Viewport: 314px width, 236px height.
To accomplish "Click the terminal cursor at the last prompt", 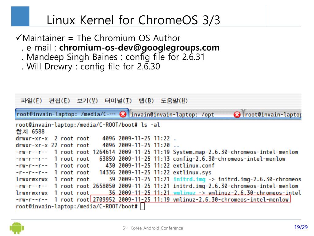I will pos(142,206).
